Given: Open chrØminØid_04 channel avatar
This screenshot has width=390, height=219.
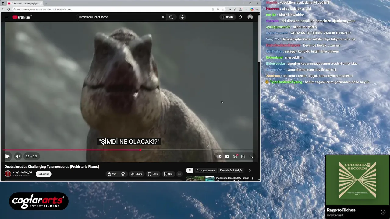Looking at the screenshot, I should 8,174.
